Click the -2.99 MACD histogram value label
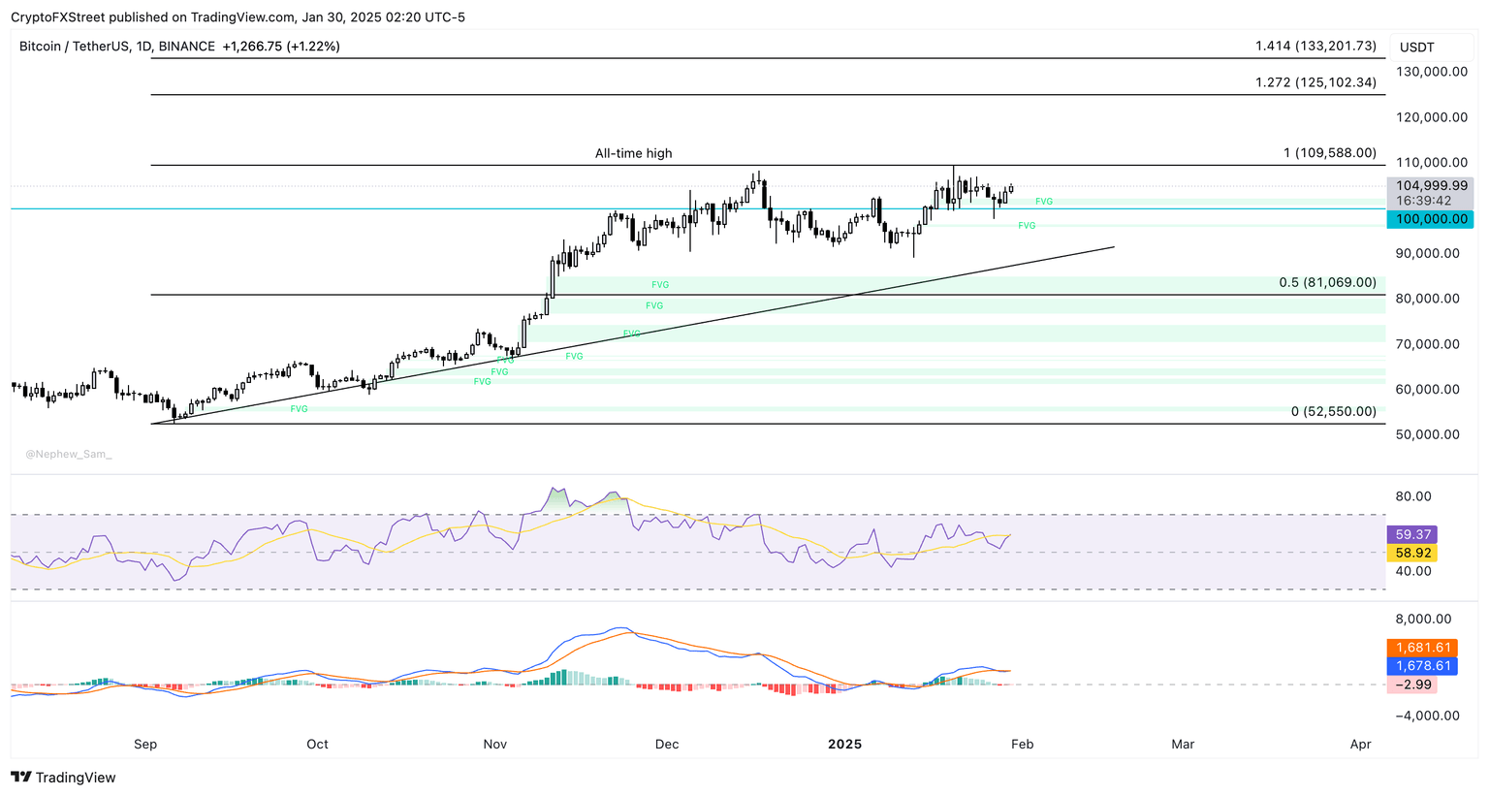 (1415, 685)
